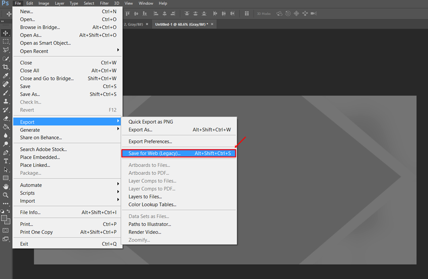Screen dimensions: 428x279
Task: Select the Path Selection tool
Action: tap(5, 169)
